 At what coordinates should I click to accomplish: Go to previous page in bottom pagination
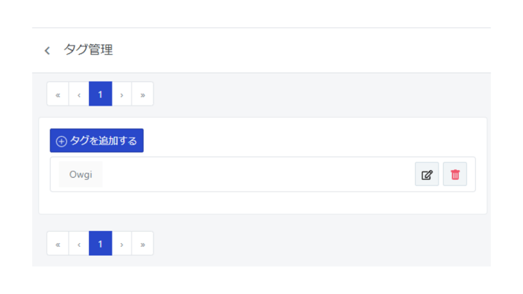[x=79, y=244]
